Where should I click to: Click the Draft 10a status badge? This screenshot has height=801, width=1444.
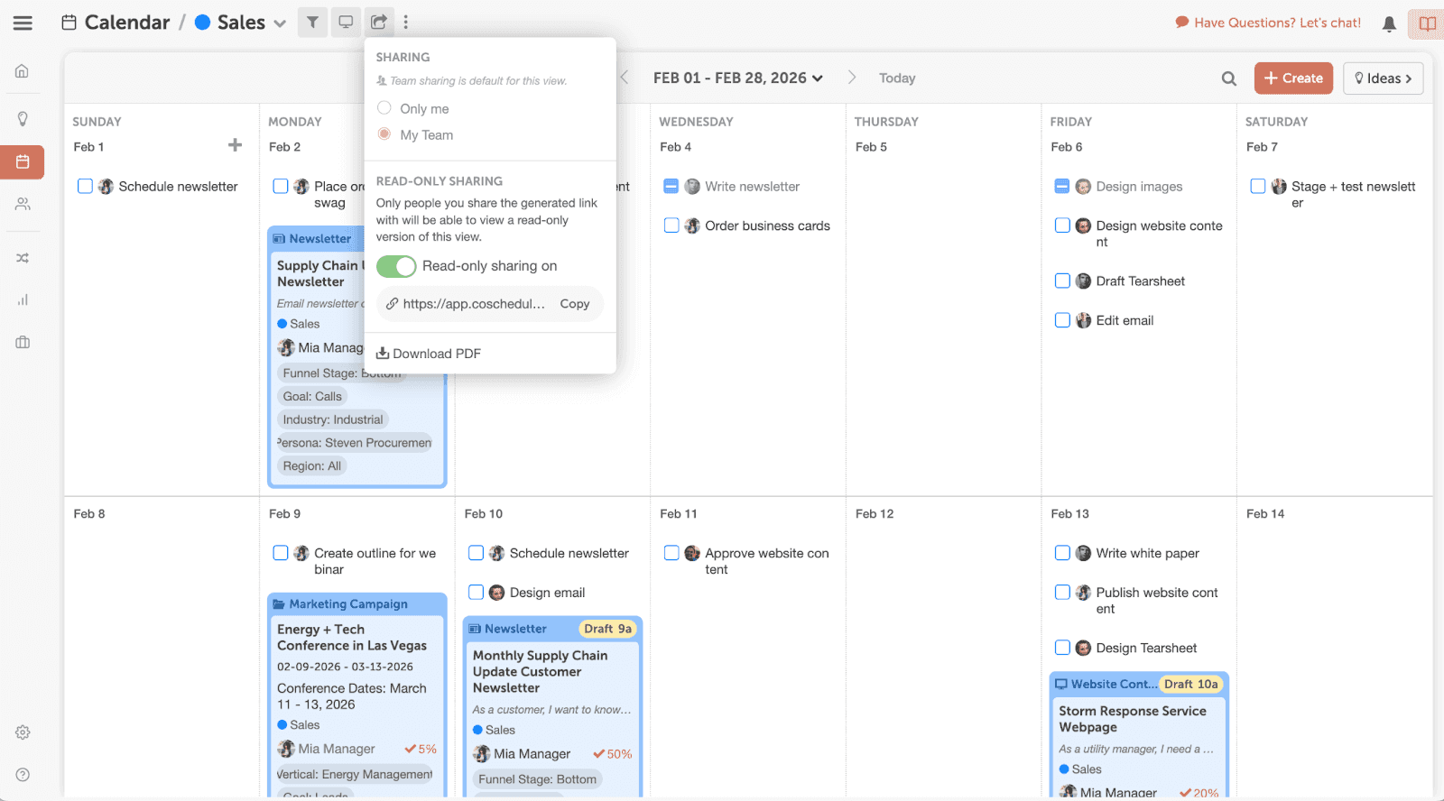(x=1190, y=684)
